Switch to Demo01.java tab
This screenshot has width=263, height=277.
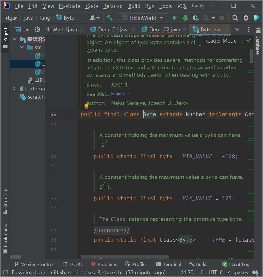(x=113, y=30)
